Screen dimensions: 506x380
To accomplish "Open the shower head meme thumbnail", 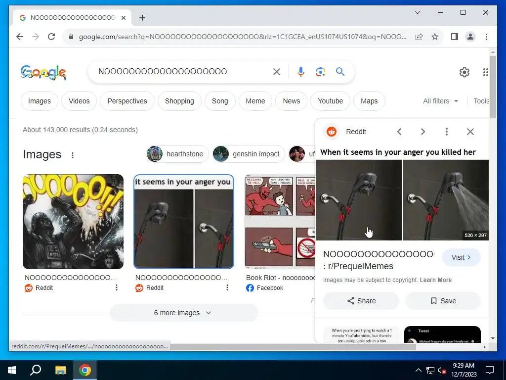I will pyautogui.click(x=184, y=222).
